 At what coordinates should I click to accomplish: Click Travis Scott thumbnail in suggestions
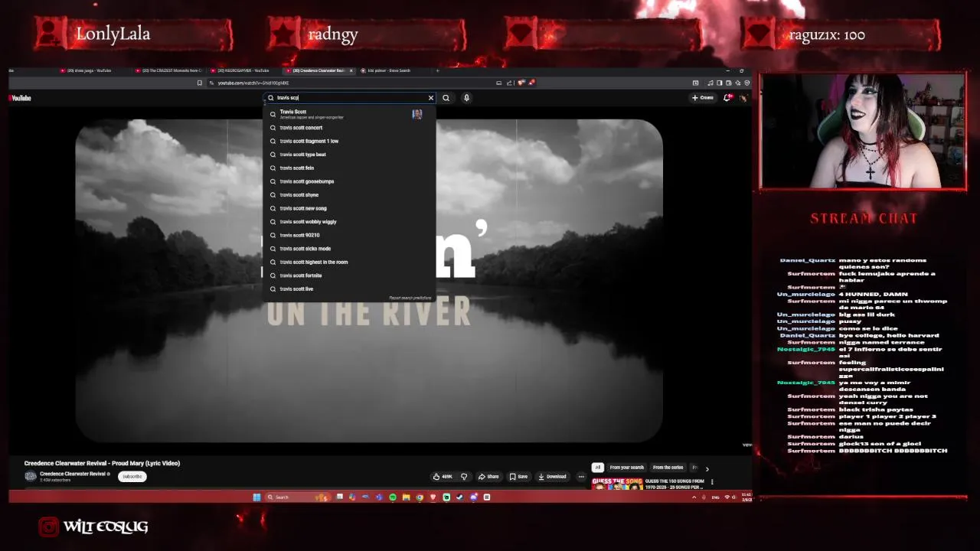[417, 114]
